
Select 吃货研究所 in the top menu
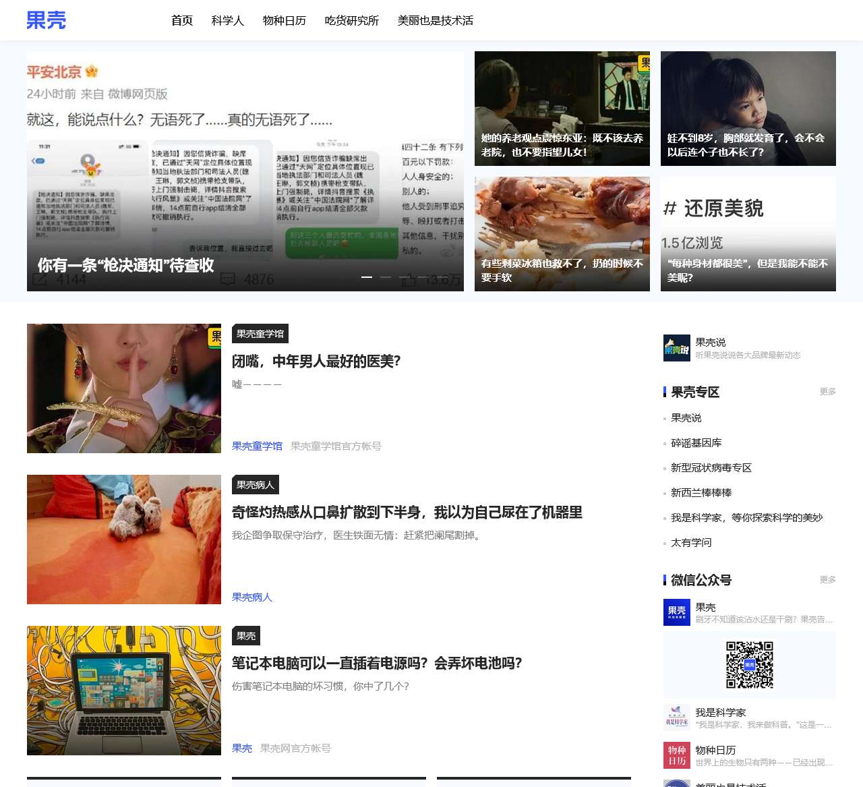(x=352, y=21)
